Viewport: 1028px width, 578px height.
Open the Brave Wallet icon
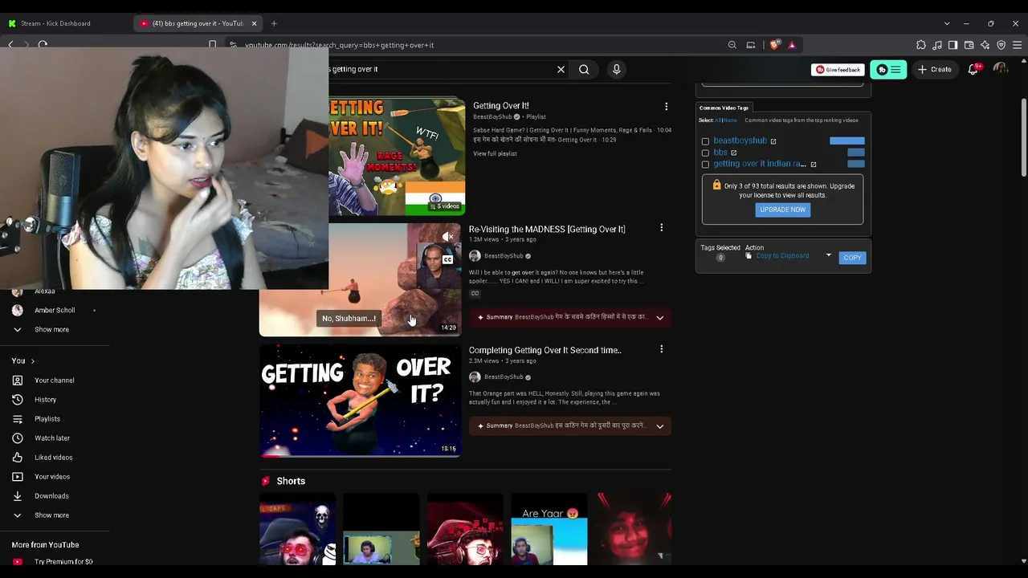click(x=969, y=45)
